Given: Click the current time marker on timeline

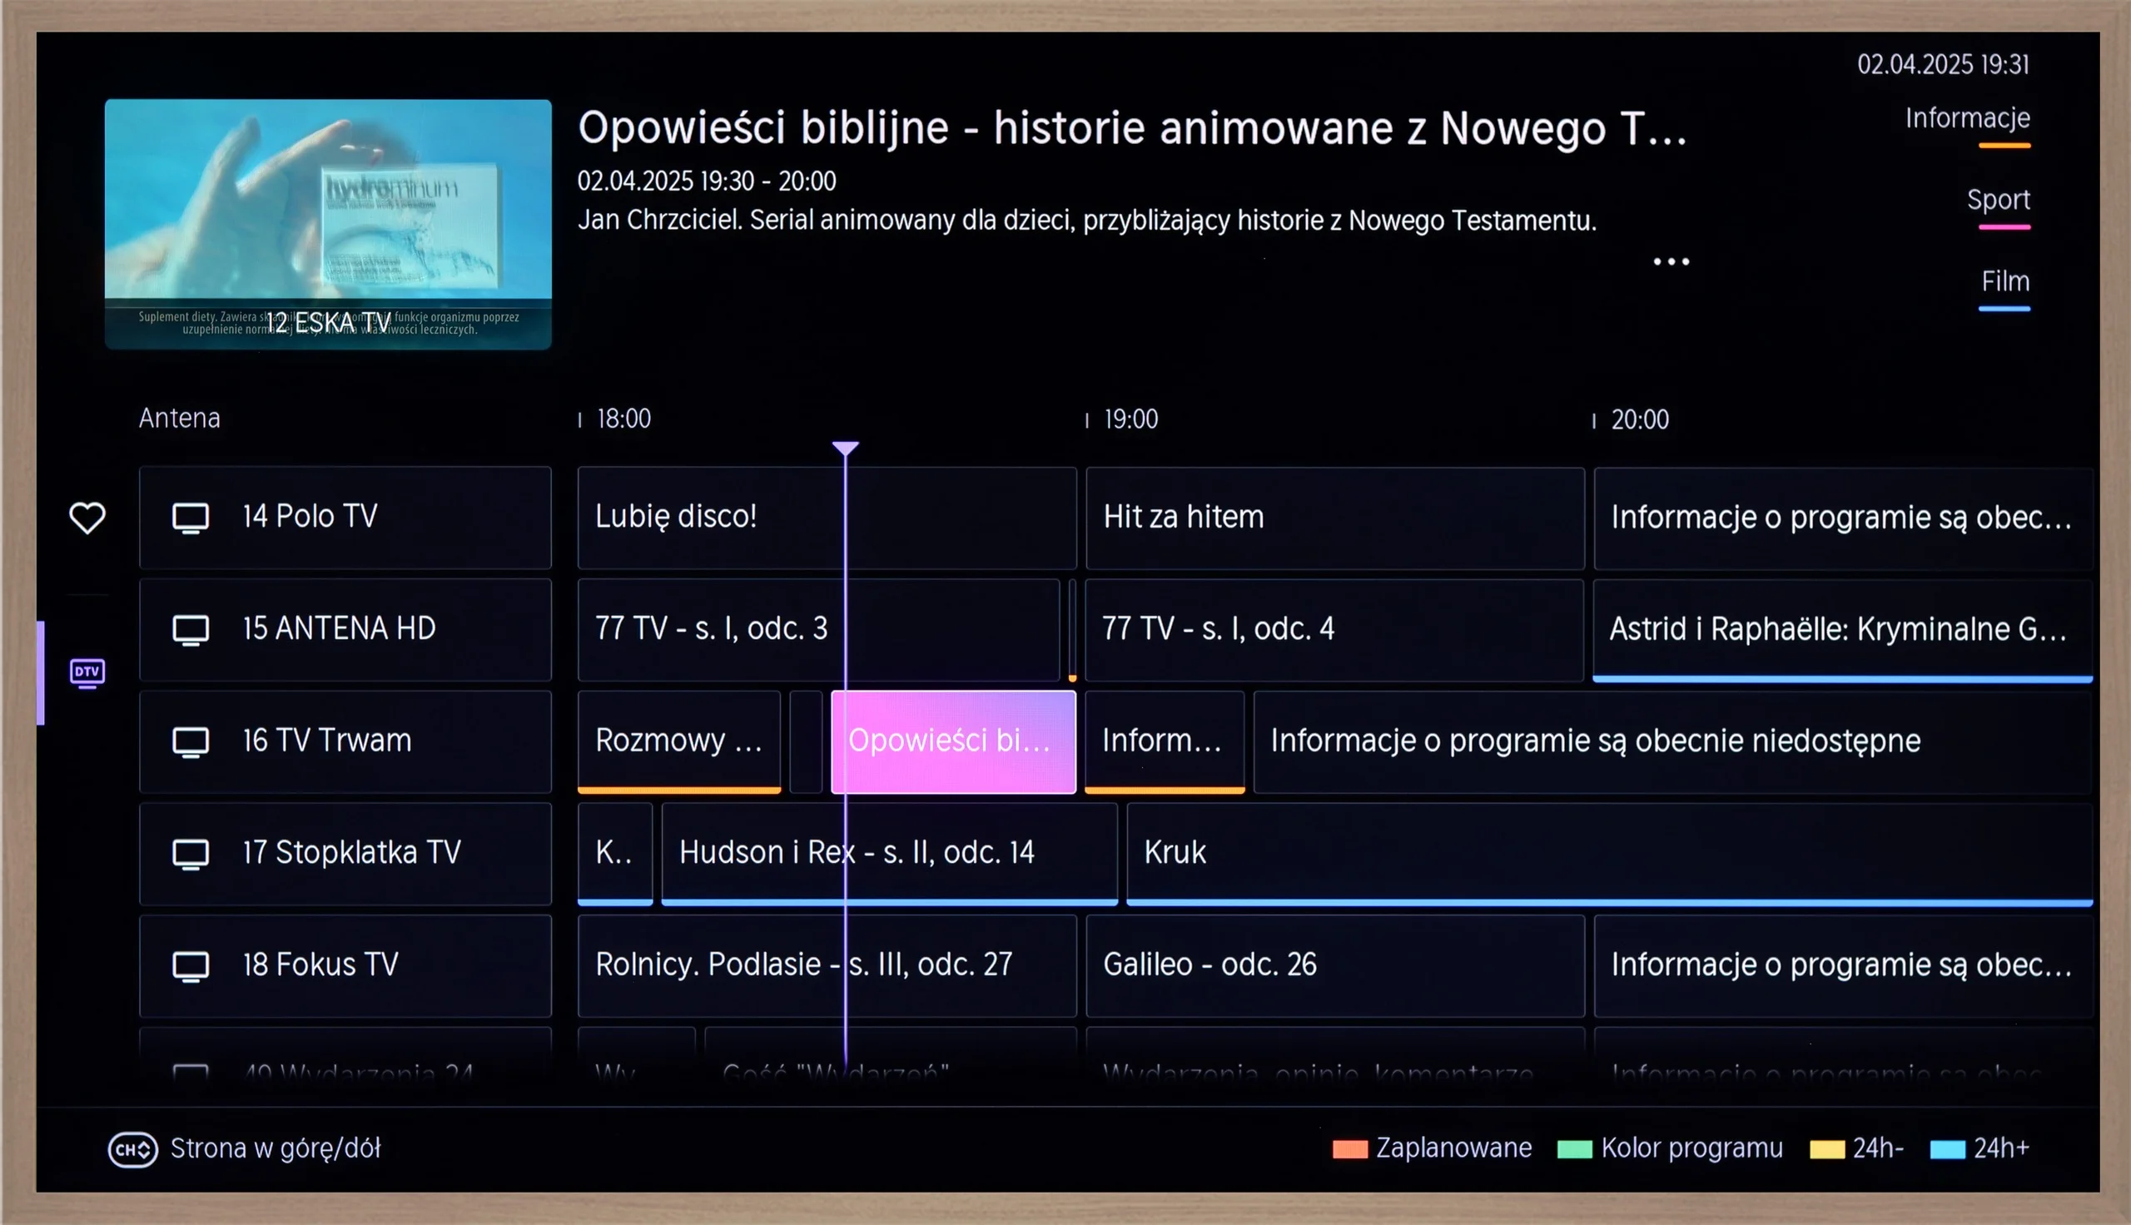Looking at the screenshot, I should (846, 449).
